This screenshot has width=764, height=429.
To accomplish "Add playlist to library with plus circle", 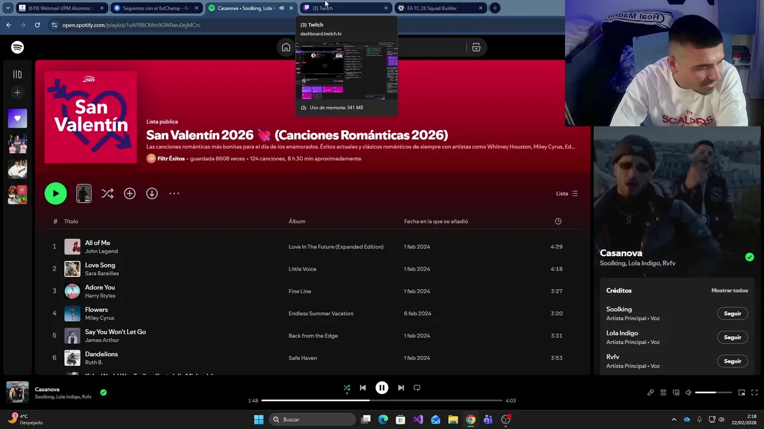I will click(x=130, y=194).
